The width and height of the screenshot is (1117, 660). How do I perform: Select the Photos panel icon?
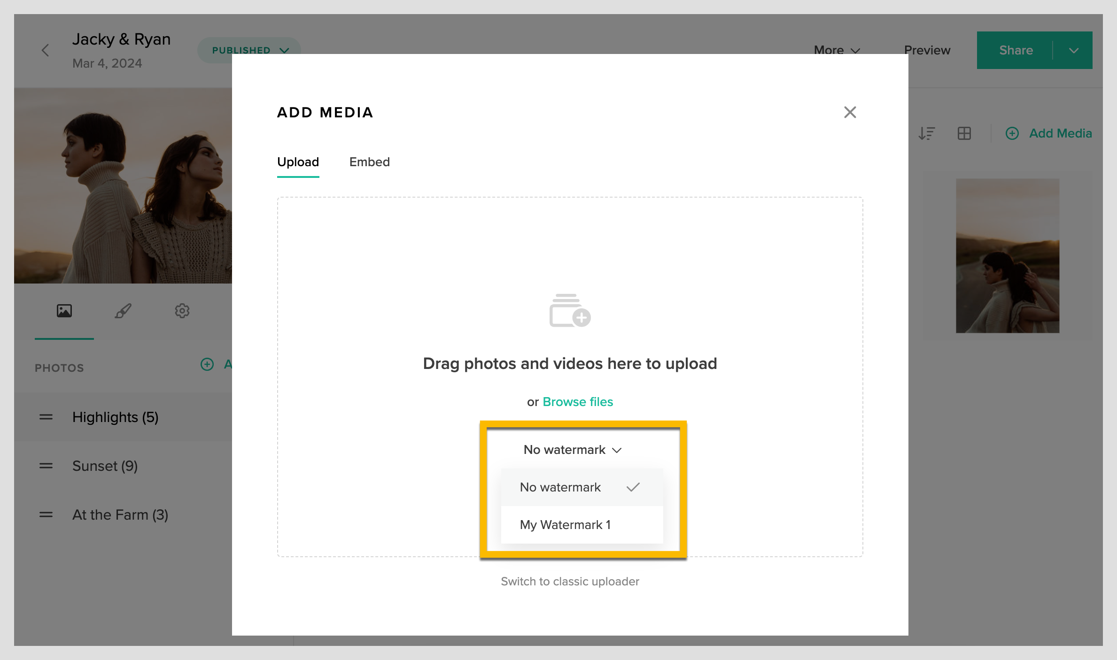(x=64, y=310)
